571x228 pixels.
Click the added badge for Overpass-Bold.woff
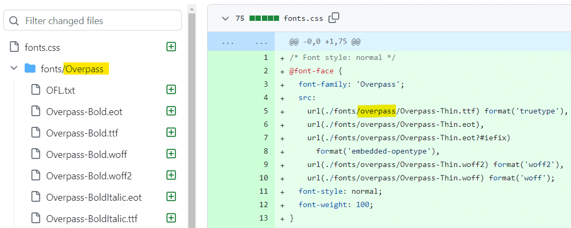click(171, 154)
